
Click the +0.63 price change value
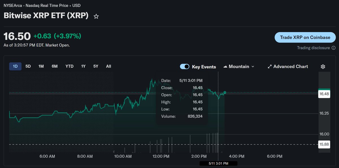[x=42, y=36]
